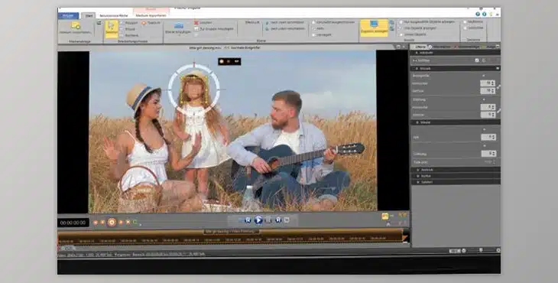Click the red X delete icon
Image resolution: width=558 pixels, height=283 pixels.
tap(196, 23)
